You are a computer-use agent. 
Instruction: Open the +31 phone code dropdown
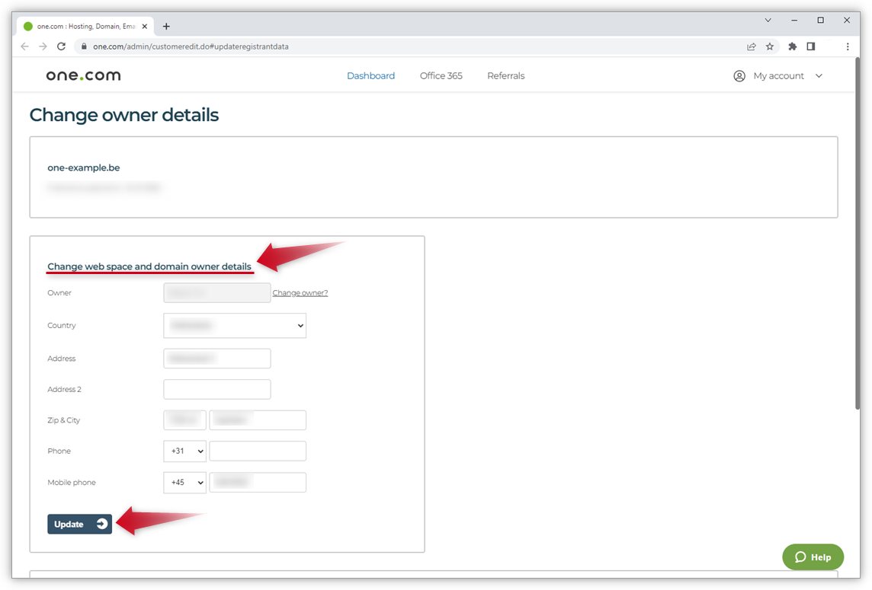[x=184, y=451]
